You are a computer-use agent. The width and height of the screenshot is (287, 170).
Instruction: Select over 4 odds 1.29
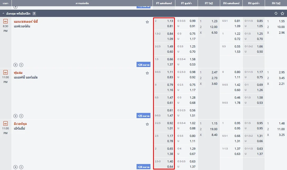pos(193,149)
